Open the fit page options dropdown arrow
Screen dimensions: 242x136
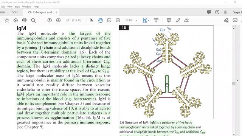click(x=149, y=20)
